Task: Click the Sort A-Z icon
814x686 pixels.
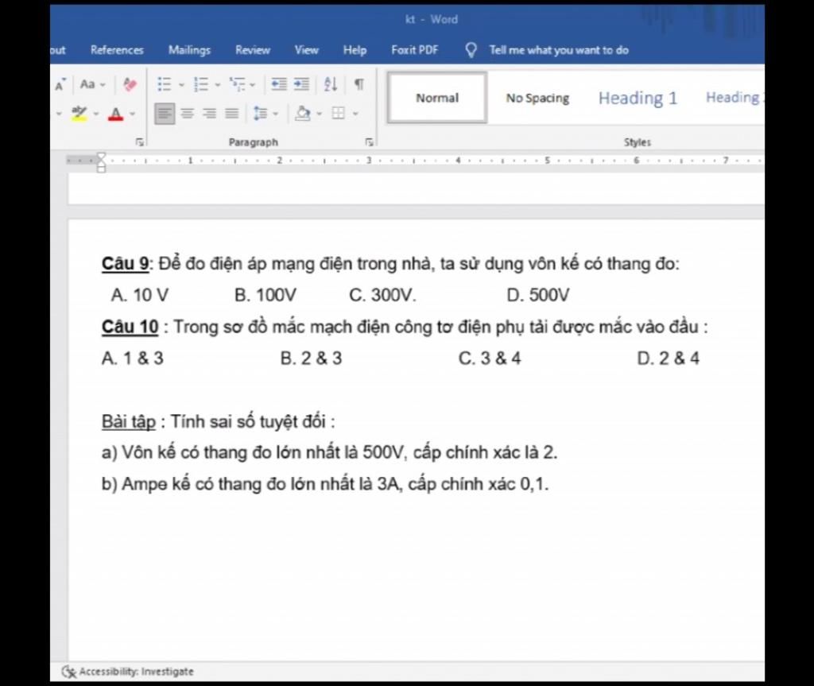Action: 331,84
